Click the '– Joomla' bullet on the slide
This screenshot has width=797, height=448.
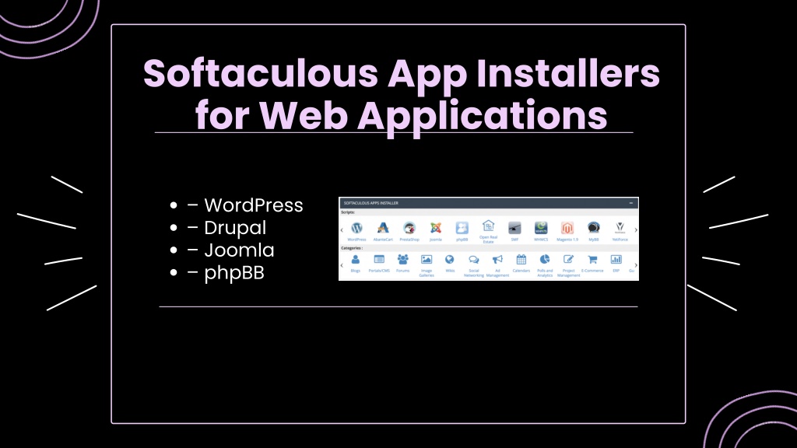point(230,250)
